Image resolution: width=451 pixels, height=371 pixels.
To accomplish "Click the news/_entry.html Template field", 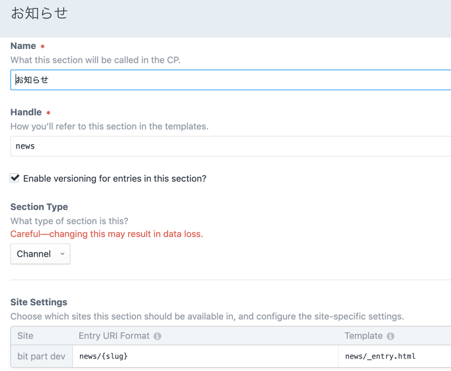I will [x=395, y=356].
